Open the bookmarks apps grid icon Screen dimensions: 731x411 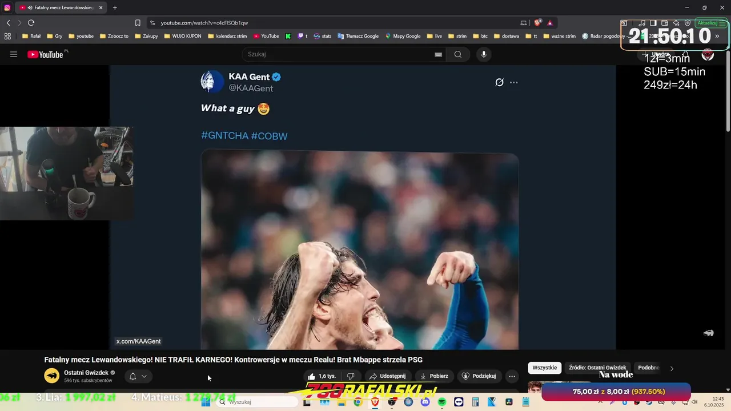click(7, 36)
